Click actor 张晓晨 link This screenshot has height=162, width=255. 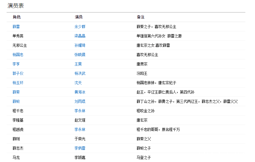80,55
